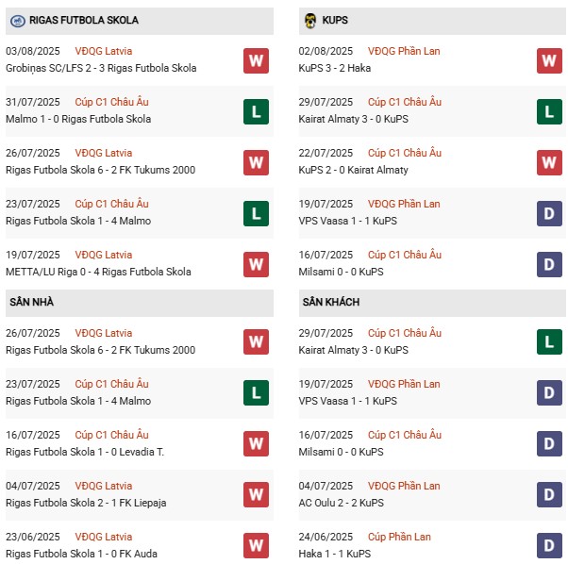
Task: Open the Rigas Futbola Skola 1-0 FK Auda match
Action: click(81, 554)
